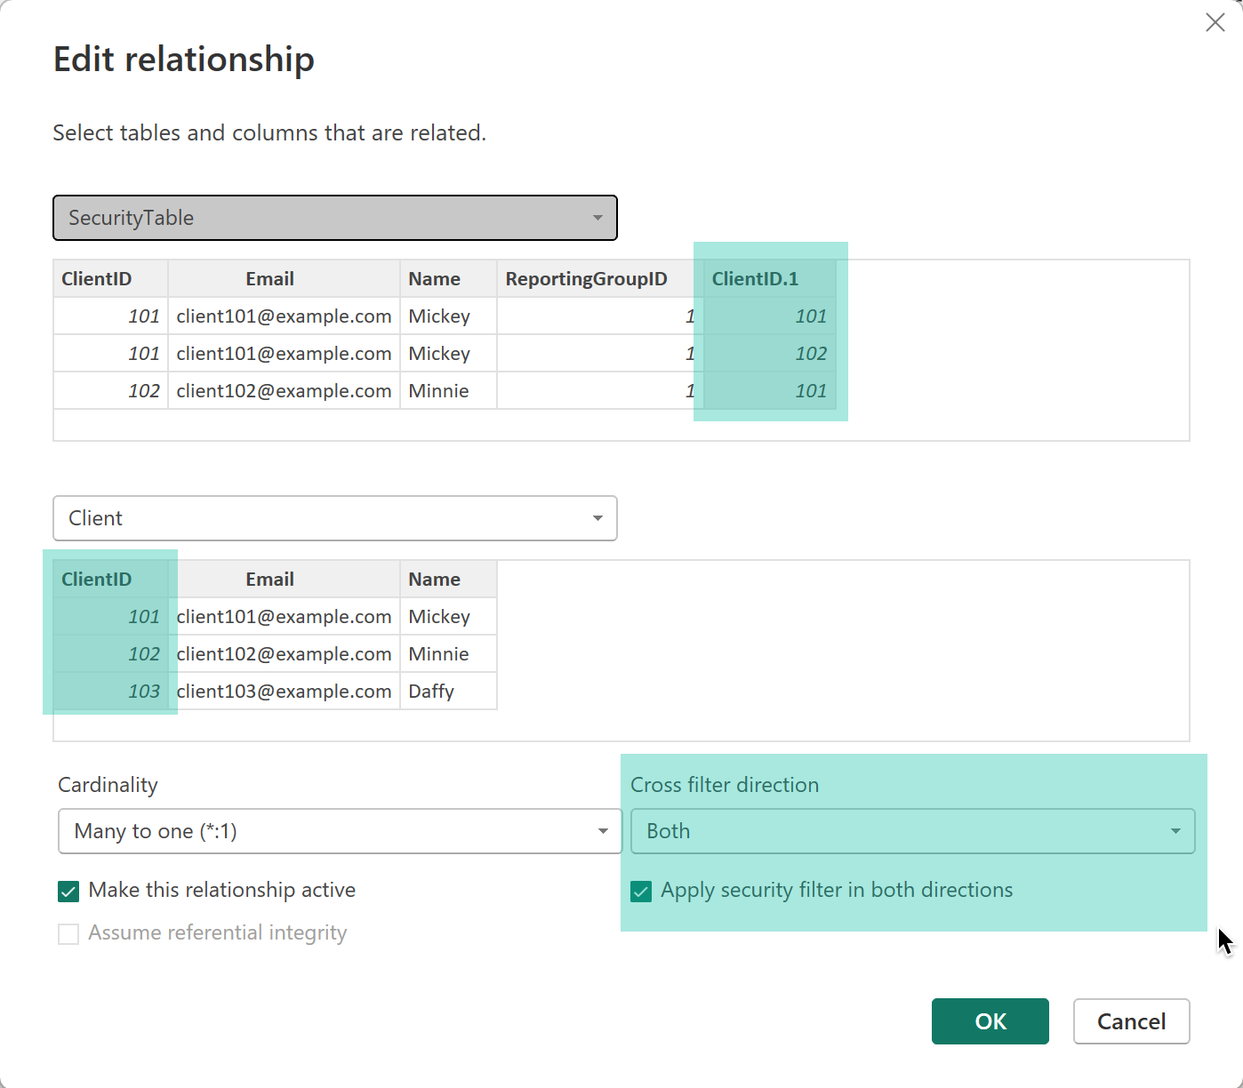Click the 102 value under ClientID.1
The height and width of the screenshot is (1088, 1243).
click(x=770, y=353)
